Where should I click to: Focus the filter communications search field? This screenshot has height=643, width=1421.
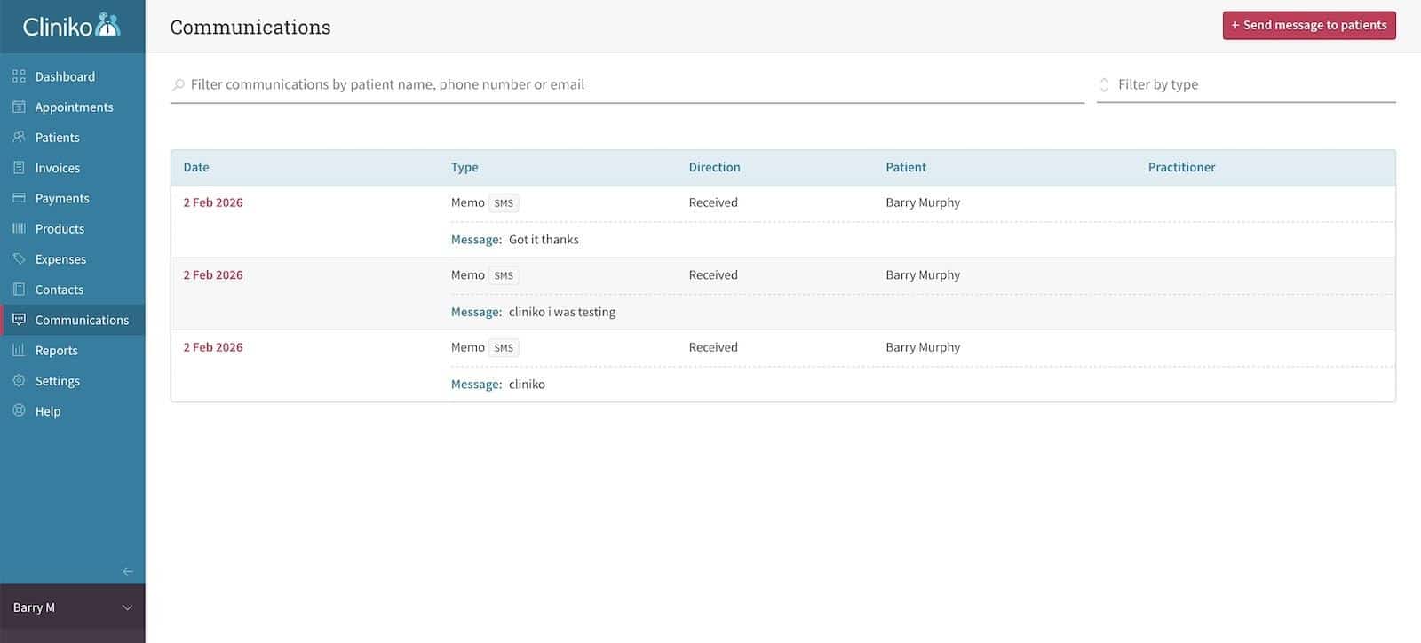[x=626, y=84]
